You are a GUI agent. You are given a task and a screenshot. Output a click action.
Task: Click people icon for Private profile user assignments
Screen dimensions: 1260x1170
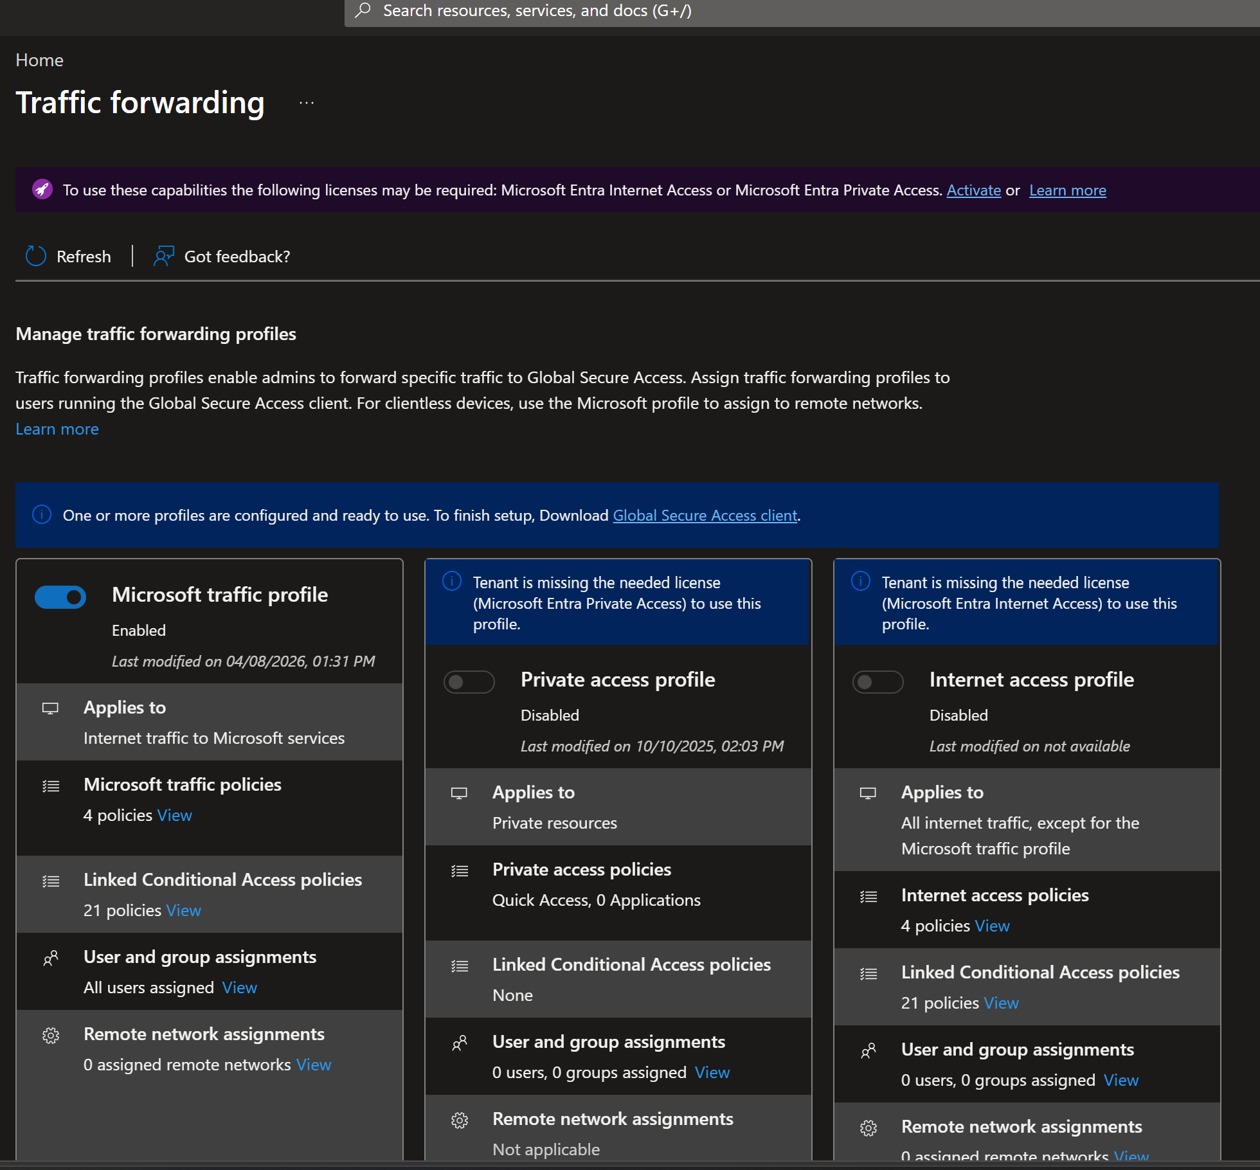(460, 1043)
